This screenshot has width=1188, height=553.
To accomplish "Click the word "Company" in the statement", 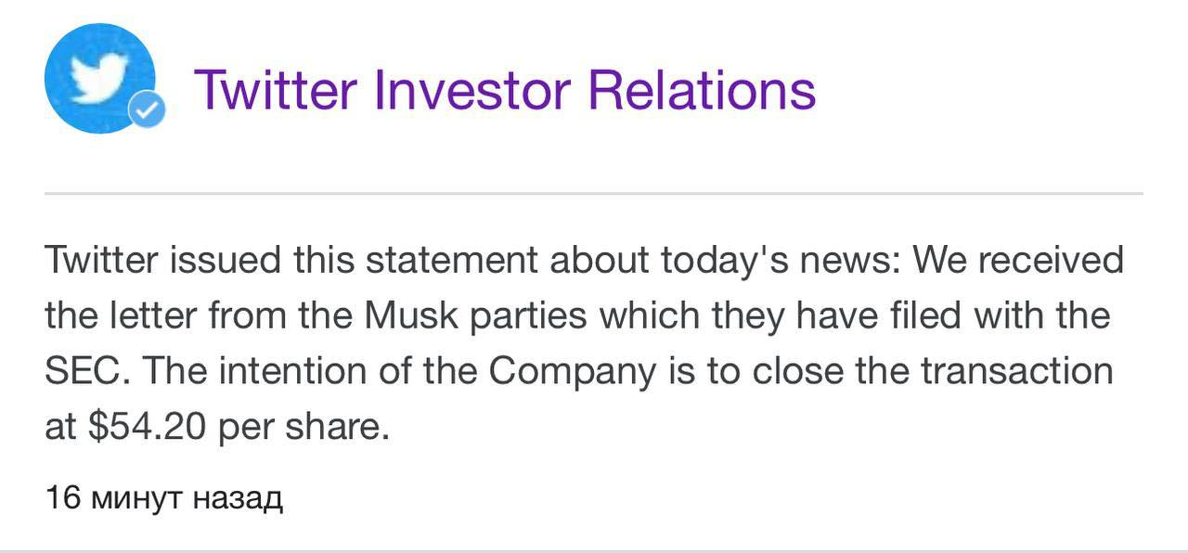I will (x=573, y=371).
